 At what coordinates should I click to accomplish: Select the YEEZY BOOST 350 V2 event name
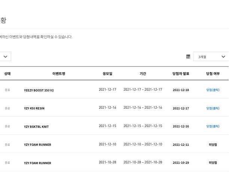[x=39, y=90]
